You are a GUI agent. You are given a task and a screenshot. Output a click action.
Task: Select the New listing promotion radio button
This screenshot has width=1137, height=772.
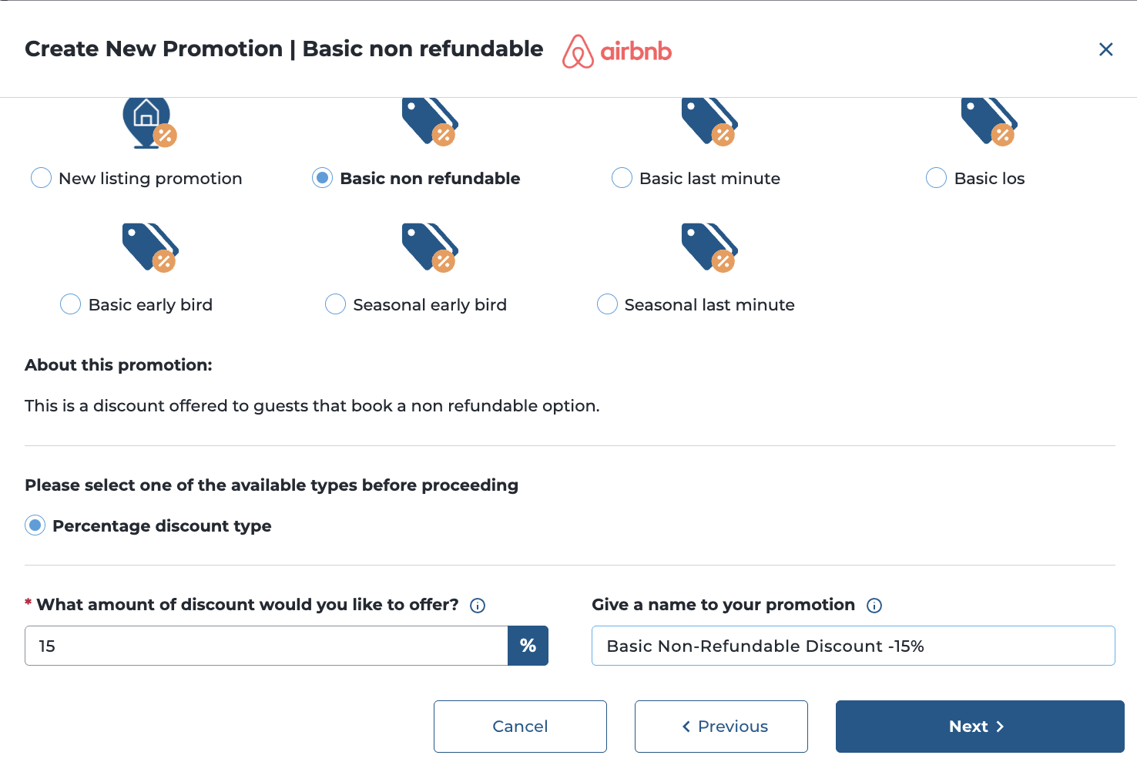pyautogui.click(x=41, y=178)
